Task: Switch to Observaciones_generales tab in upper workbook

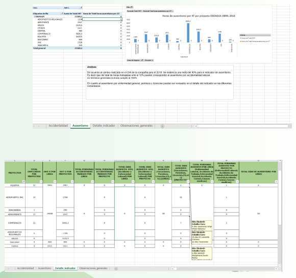Action: point(136,126)
